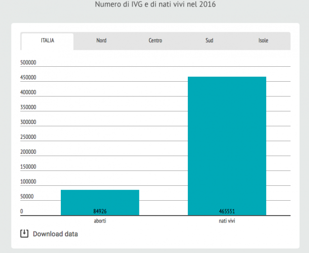This screenshot has width=309, height=253.
Task: Switch to the ITALIA tab
Action: coord(47,41)
